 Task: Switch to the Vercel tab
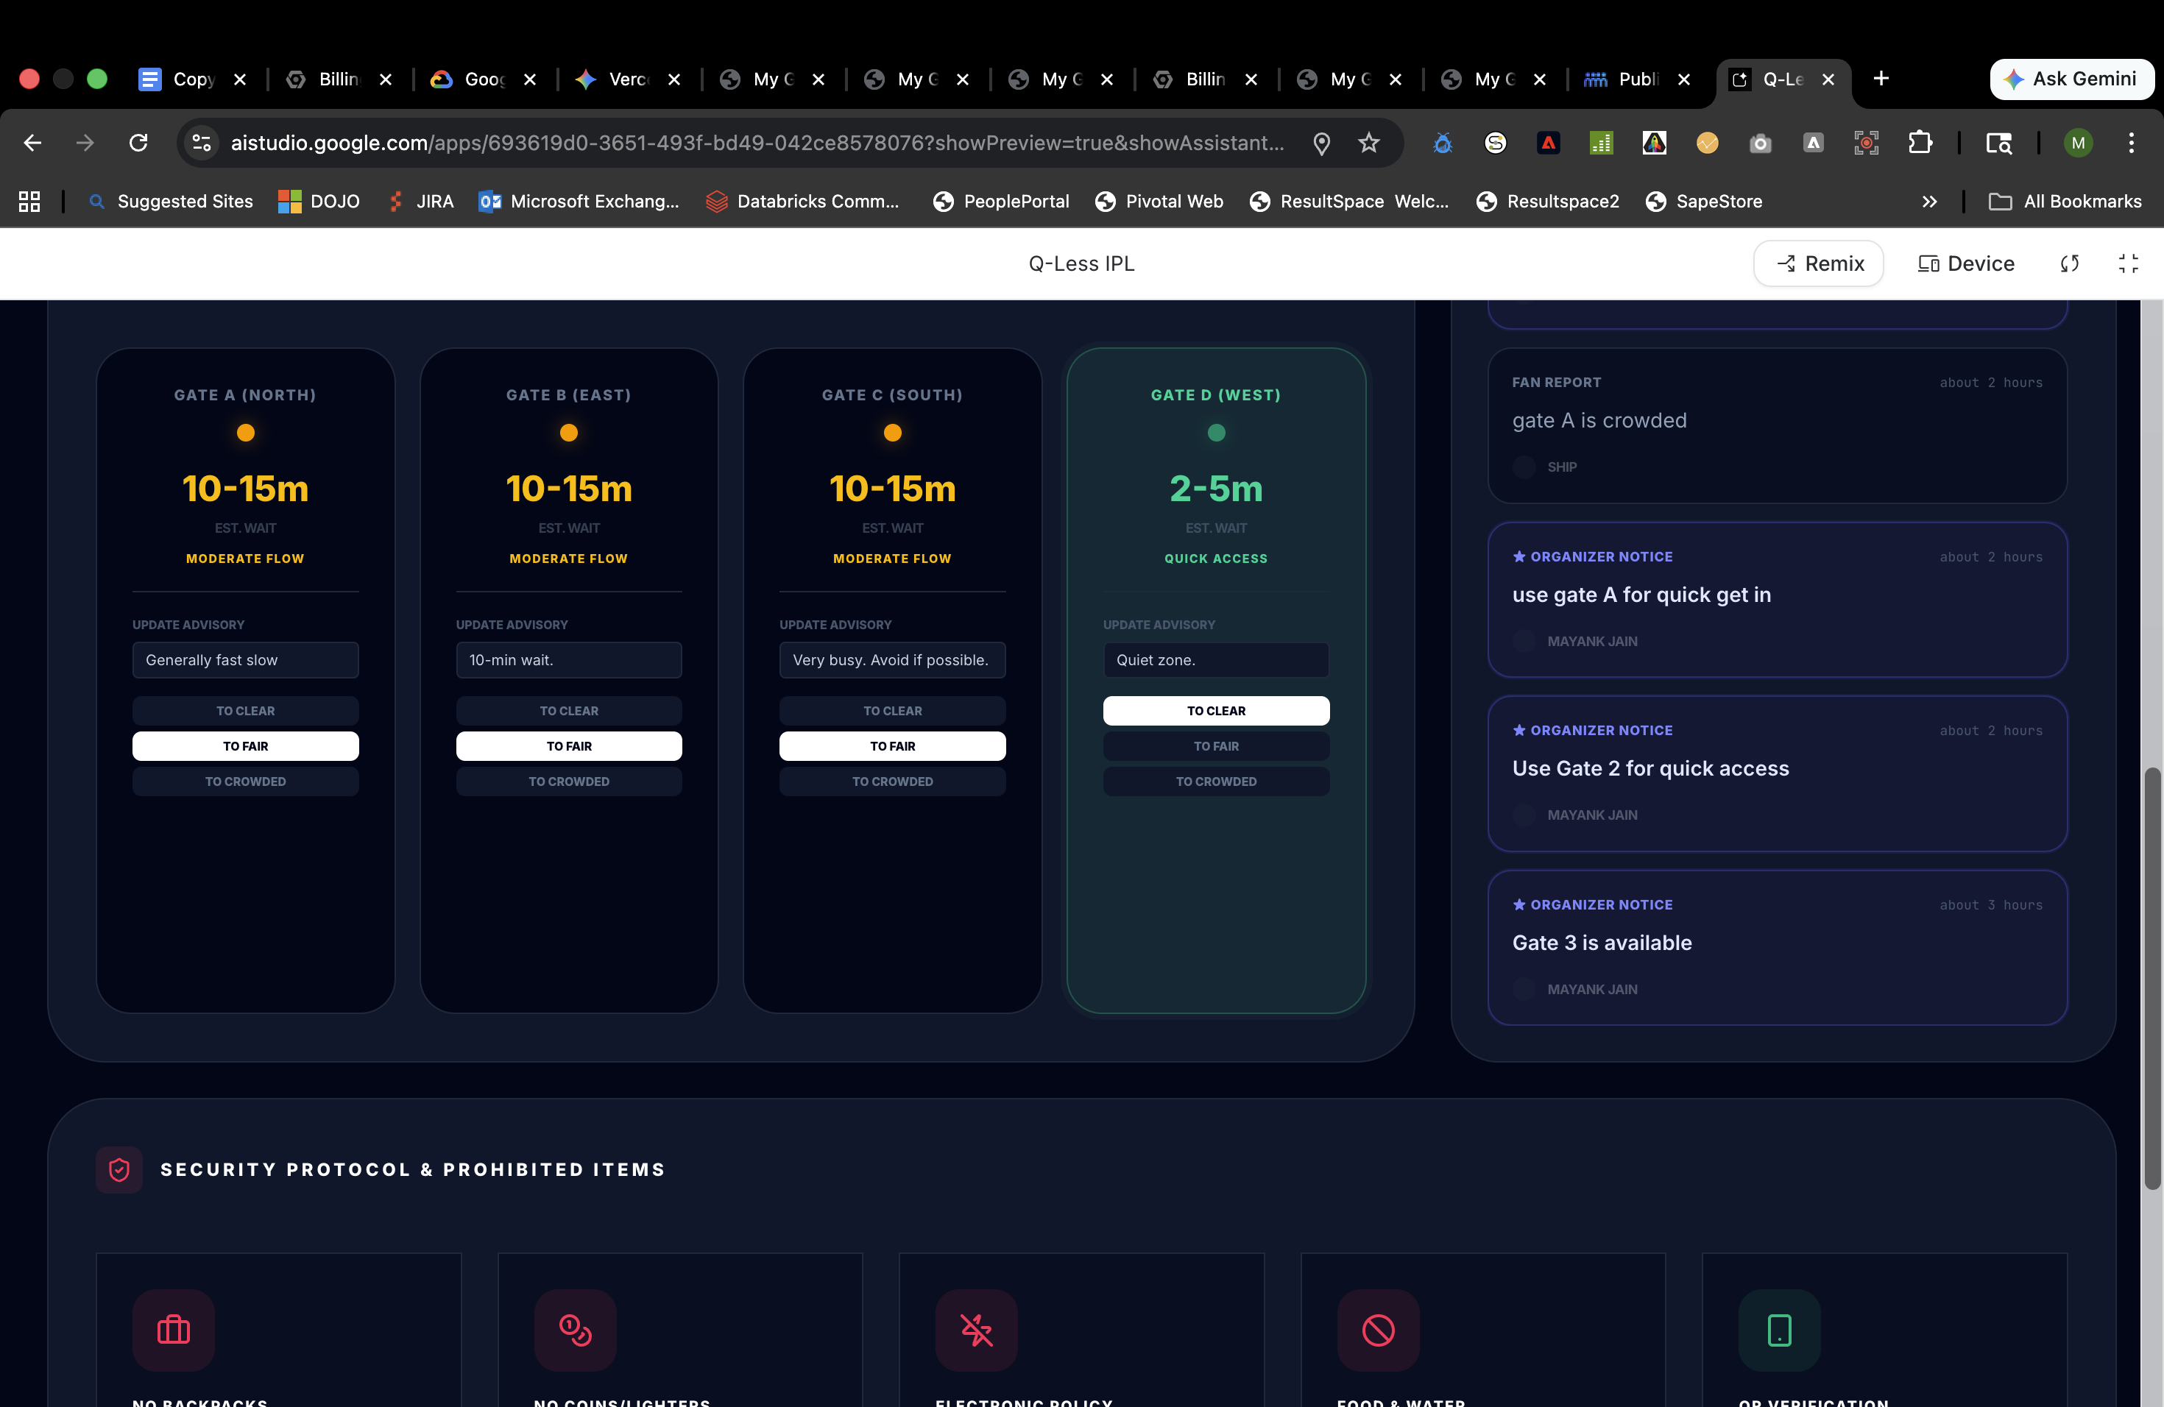[x=627, y=79]
